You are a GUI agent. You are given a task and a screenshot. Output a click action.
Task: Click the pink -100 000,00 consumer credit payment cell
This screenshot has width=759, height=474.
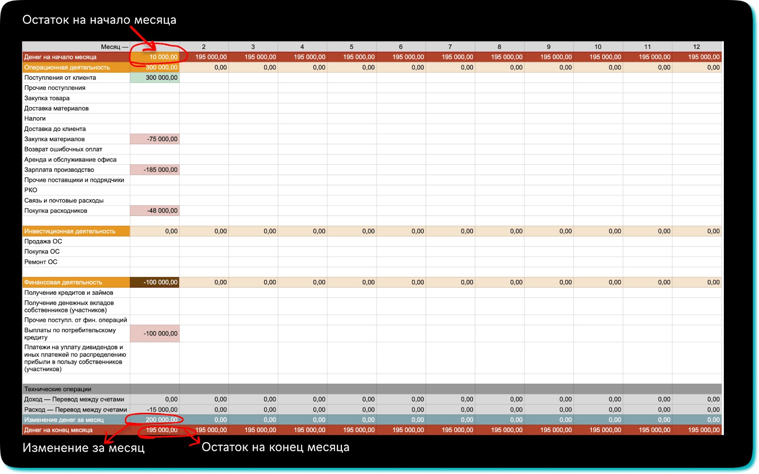155,334
